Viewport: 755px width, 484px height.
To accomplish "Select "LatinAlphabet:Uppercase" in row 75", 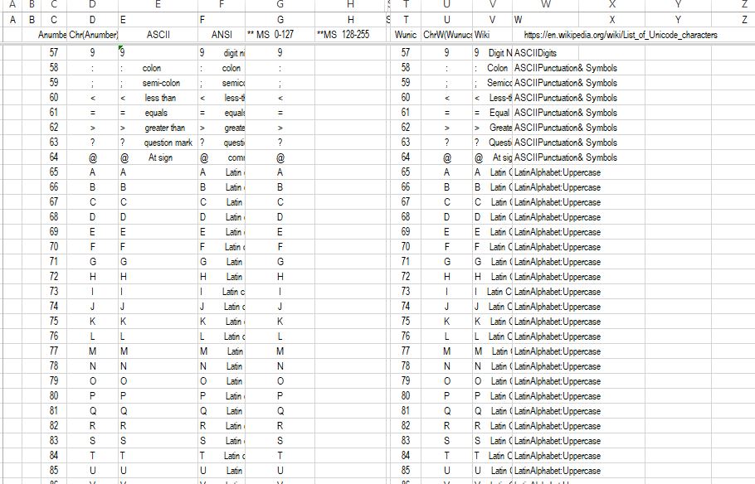I will [557, 322].
